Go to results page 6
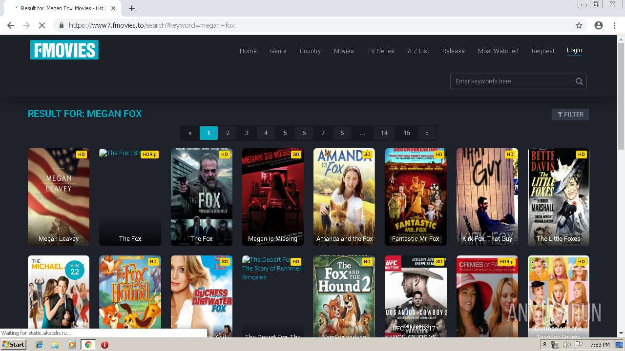 (304, 133)
